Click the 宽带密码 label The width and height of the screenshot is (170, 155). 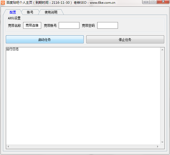pos(88,26)
